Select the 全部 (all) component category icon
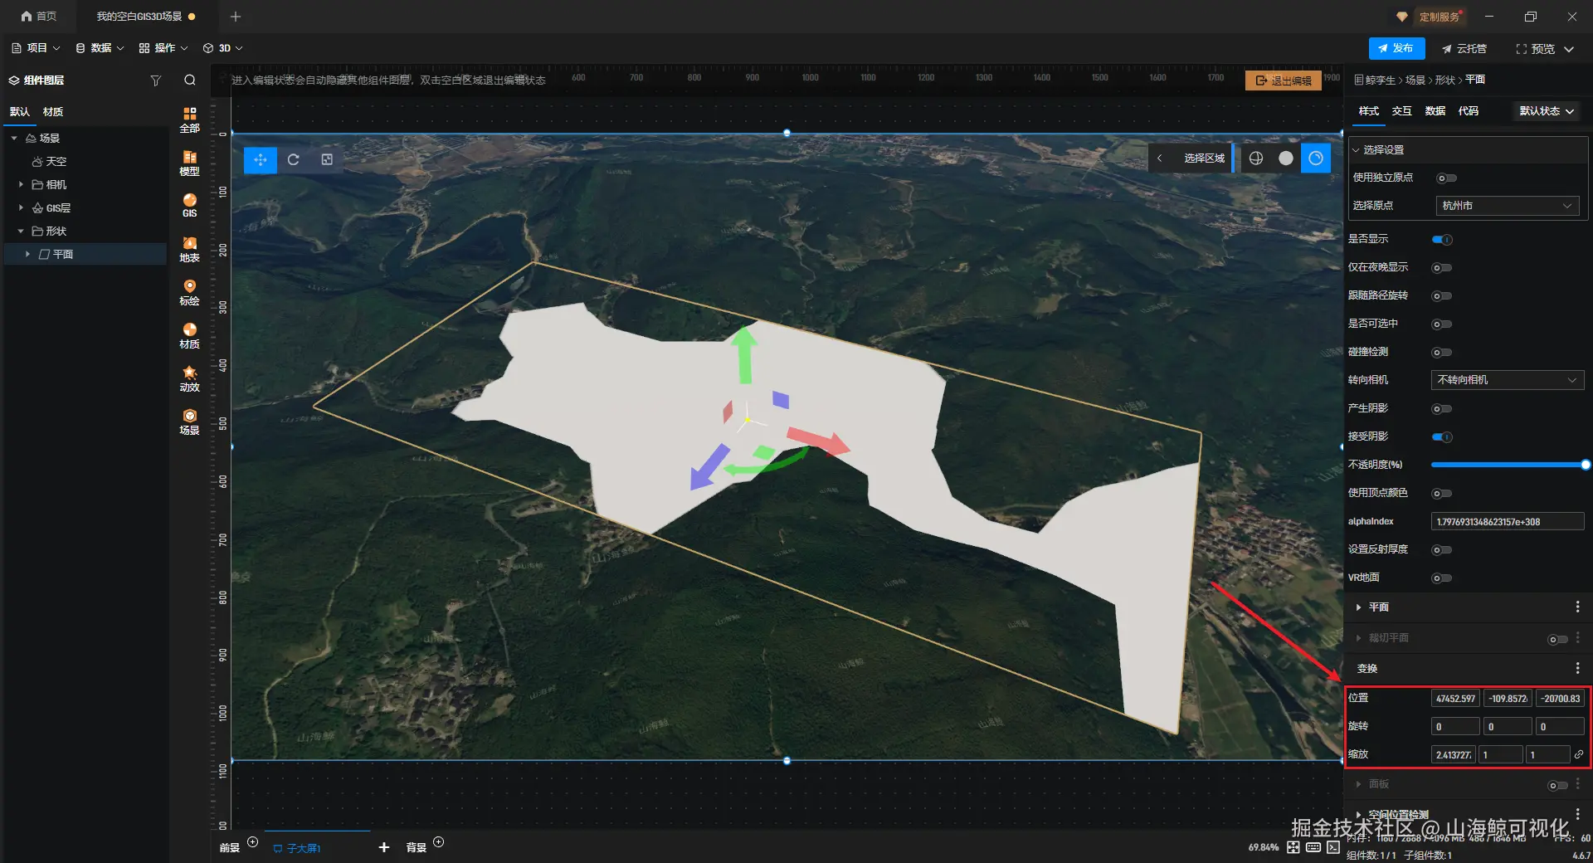Image resolution: width=1593 pixels, height=863 pixels. click(190, 119)
